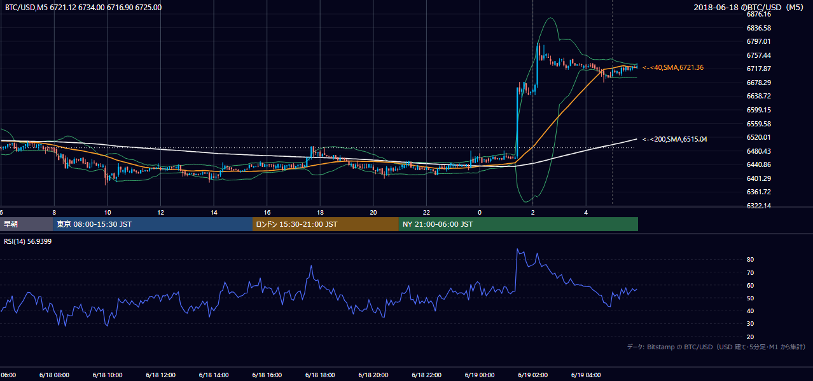Click price axis value 6322.14

click(x=758, y=206)
